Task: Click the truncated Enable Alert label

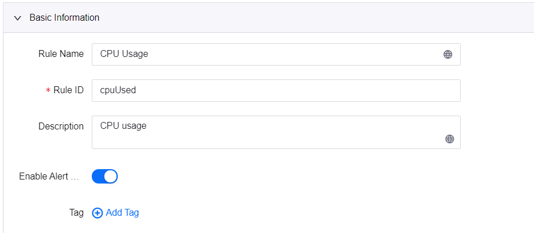Action: 49,177
